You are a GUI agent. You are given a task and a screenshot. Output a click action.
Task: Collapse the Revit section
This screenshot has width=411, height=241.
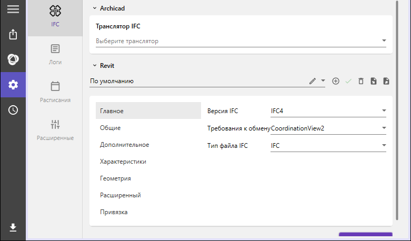click(x=95, y=65)
